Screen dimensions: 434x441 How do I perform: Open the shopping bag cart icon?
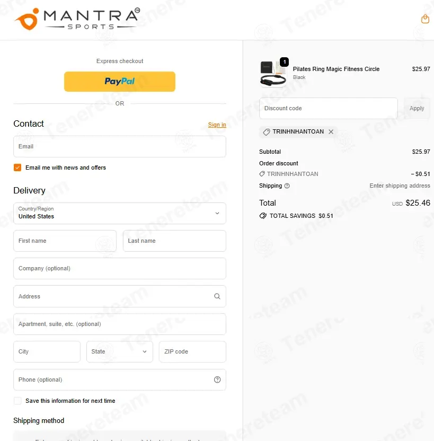pyautogui.click(x=425, y=19)
